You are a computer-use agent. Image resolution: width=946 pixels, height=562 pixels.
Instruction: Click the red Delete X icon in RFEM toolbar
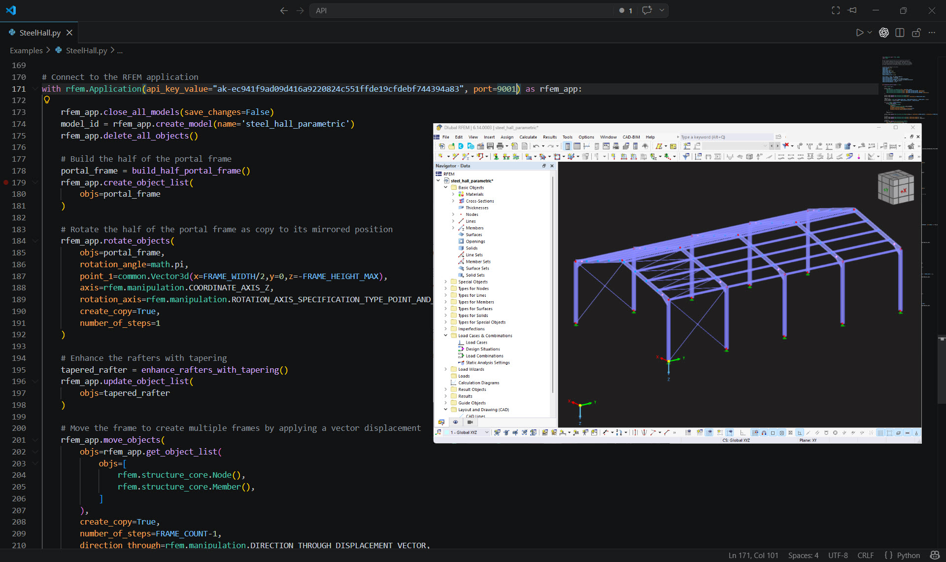(x=785, y=146)
